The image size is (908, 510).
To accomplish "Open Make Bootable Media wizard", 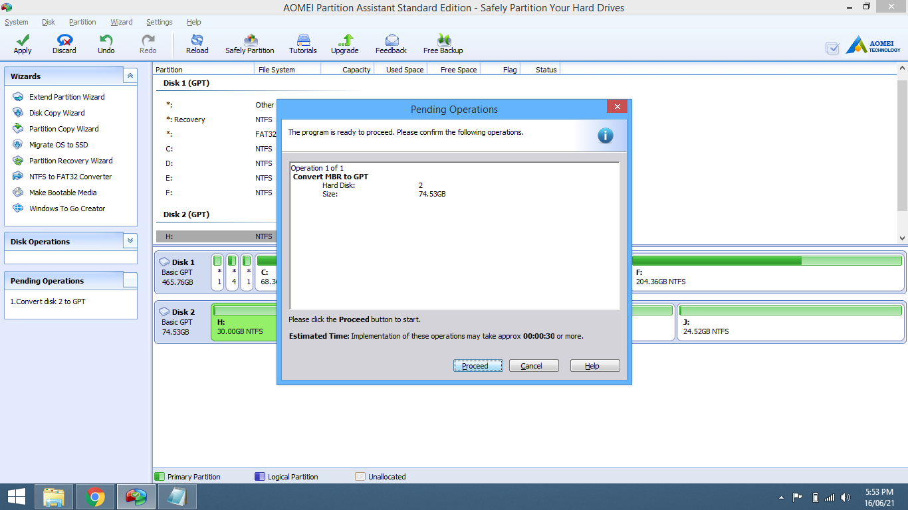I will [x=62, y=193].
